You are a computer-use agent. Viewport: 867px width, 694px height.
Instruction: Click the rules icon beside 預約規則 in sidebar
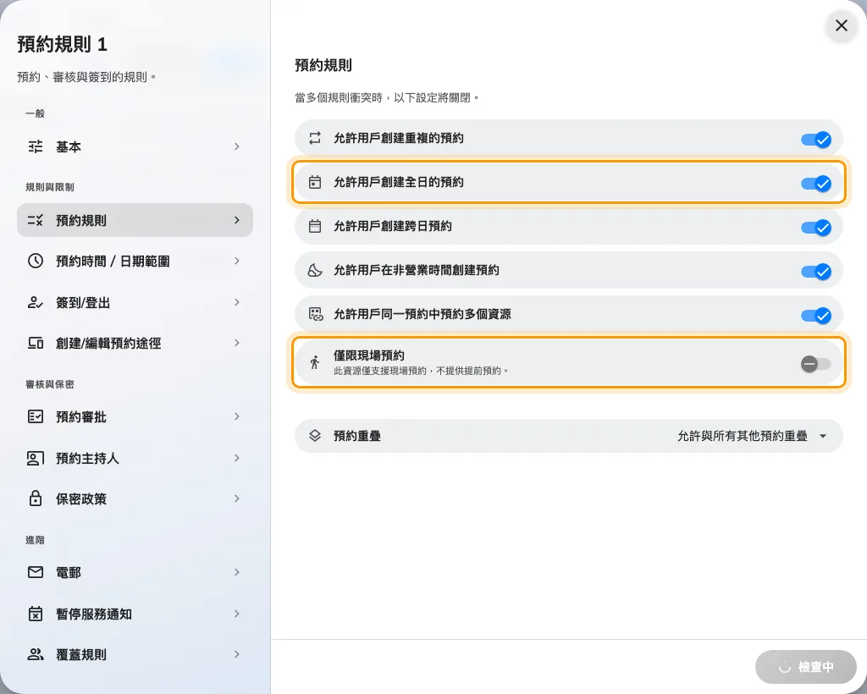pos(36,220)
